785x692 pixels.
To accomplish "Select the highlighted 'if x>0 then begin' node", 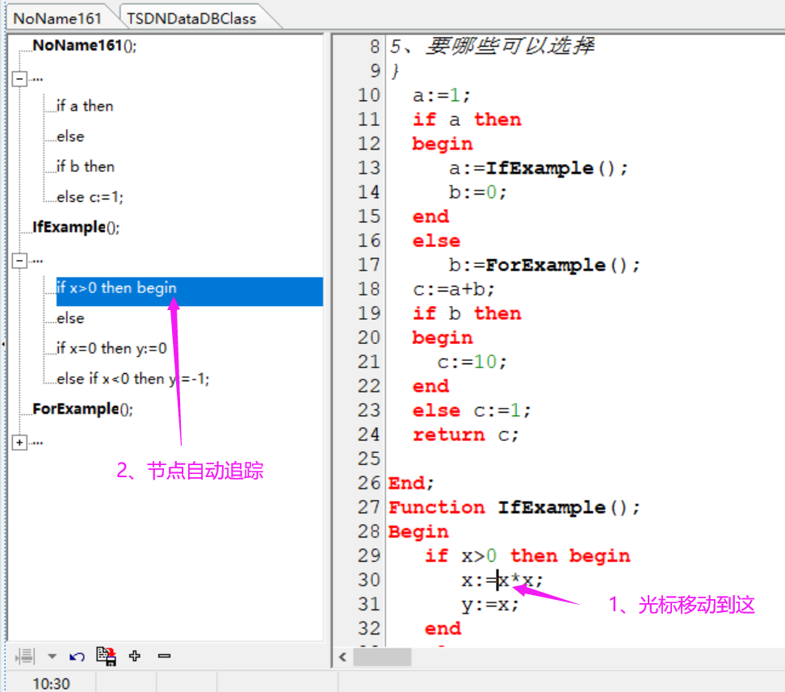I will point(189,291).
